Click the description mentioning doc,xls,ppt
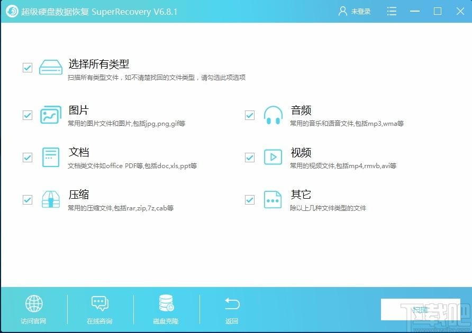Screen dimensions: 472x333 tap(132, 166)
